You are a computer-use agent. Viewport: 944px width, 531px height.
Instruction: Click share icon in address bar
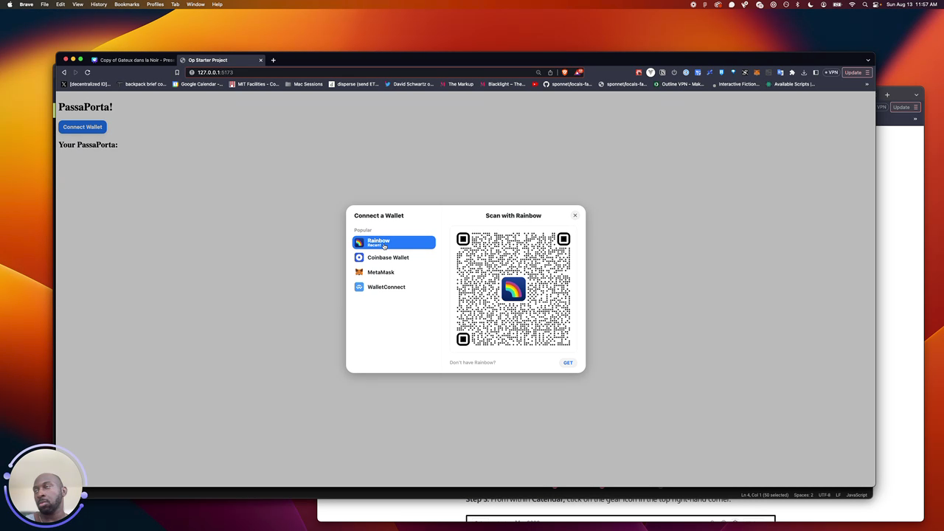(x=550, y=72)
